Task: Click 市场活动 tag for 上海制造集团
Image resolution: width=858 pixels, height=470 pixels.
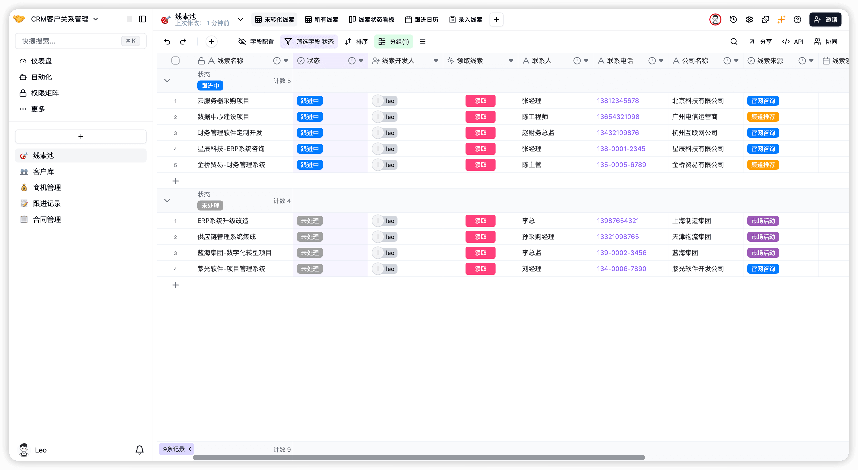Action: click(x=763, y=221)
